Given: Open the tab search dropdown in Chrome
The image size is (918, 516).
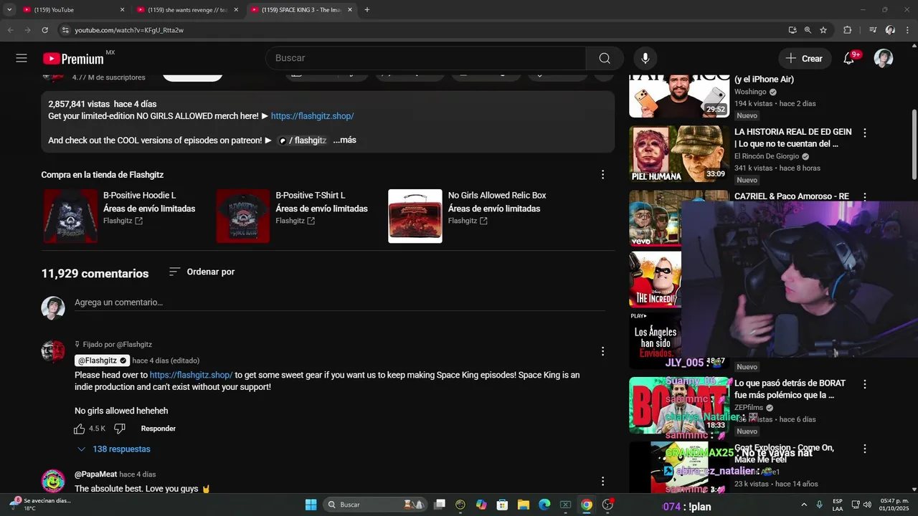Looking at the screenshot, I should click(9, 10).
